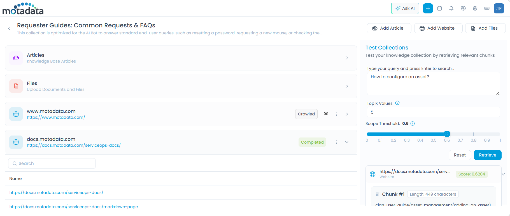This screenshot has width=510, height=216.
Task: Click the Top K Values info icon
Action: (x=397, y=103)
